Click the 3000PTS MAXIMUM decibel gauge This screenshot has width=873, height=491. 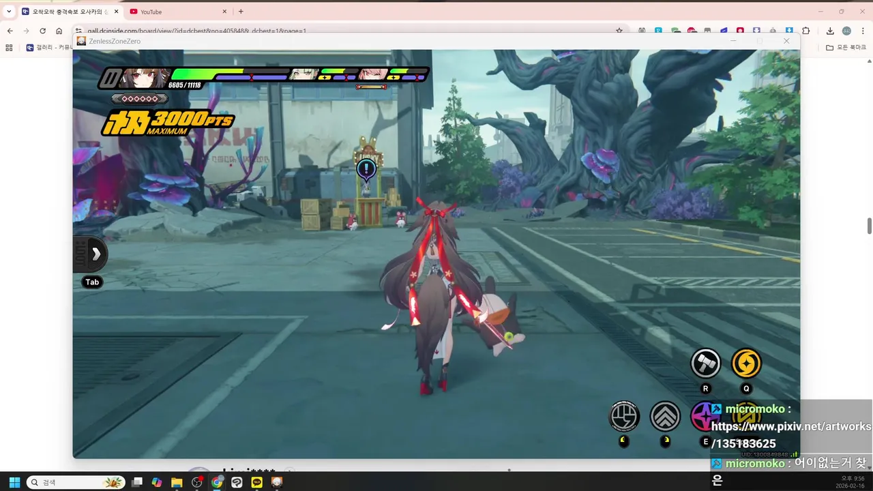168,123
